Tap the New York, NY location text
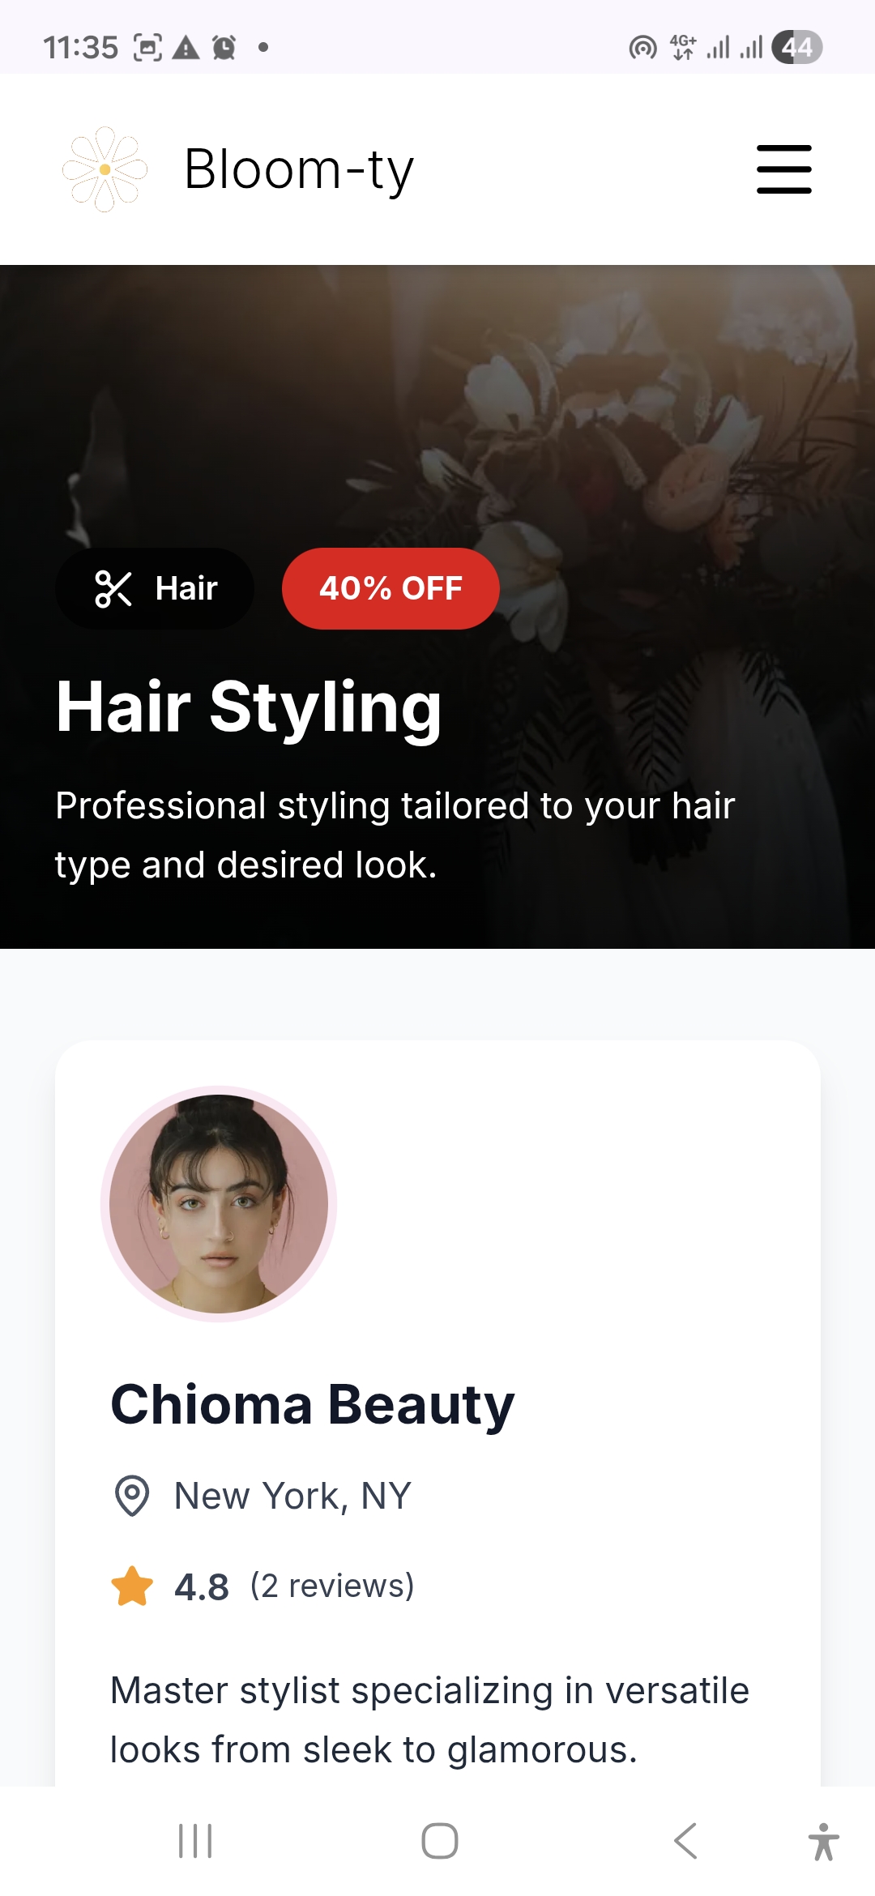 (292, 1496)
